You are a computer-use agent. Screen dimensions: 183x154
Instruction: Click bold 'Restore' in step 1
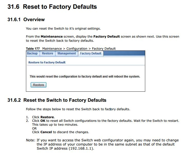click(x=47, y=117)
